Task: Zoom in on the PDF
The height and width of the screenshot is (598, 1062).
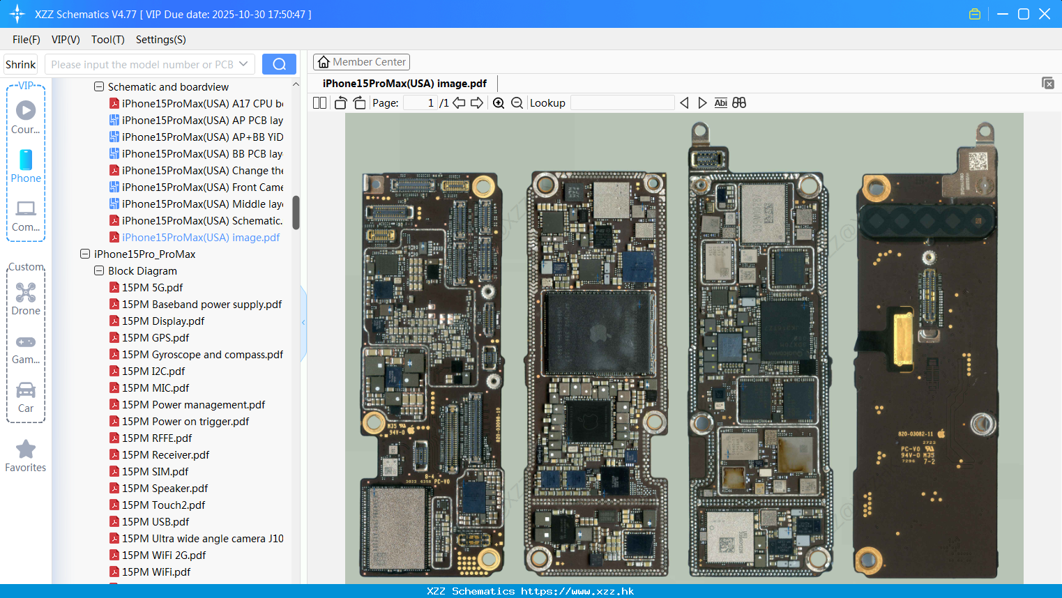Action: [499, 102]
